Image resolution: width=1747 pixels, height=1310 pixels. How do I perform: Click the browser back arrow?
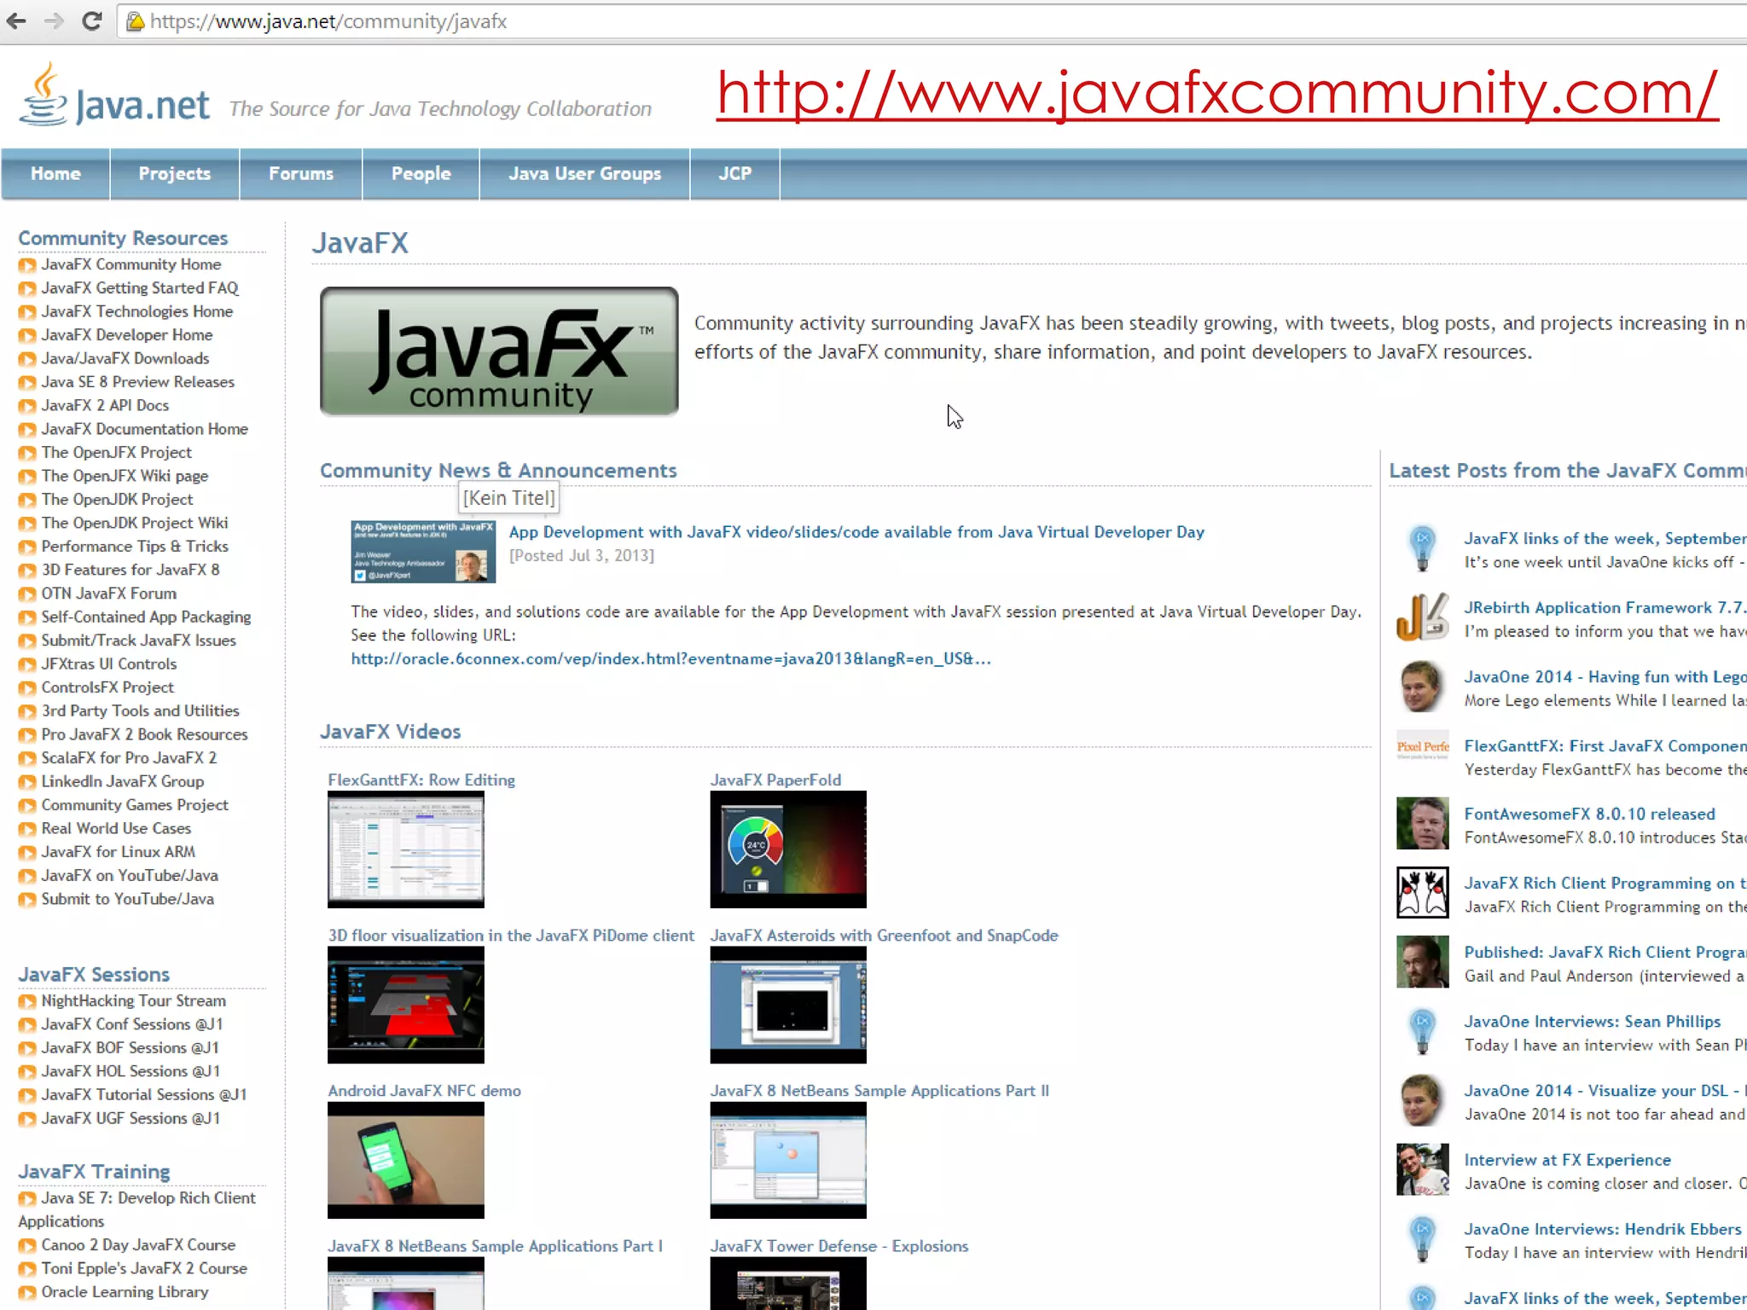pyautogui.click(x=15, y=21)
